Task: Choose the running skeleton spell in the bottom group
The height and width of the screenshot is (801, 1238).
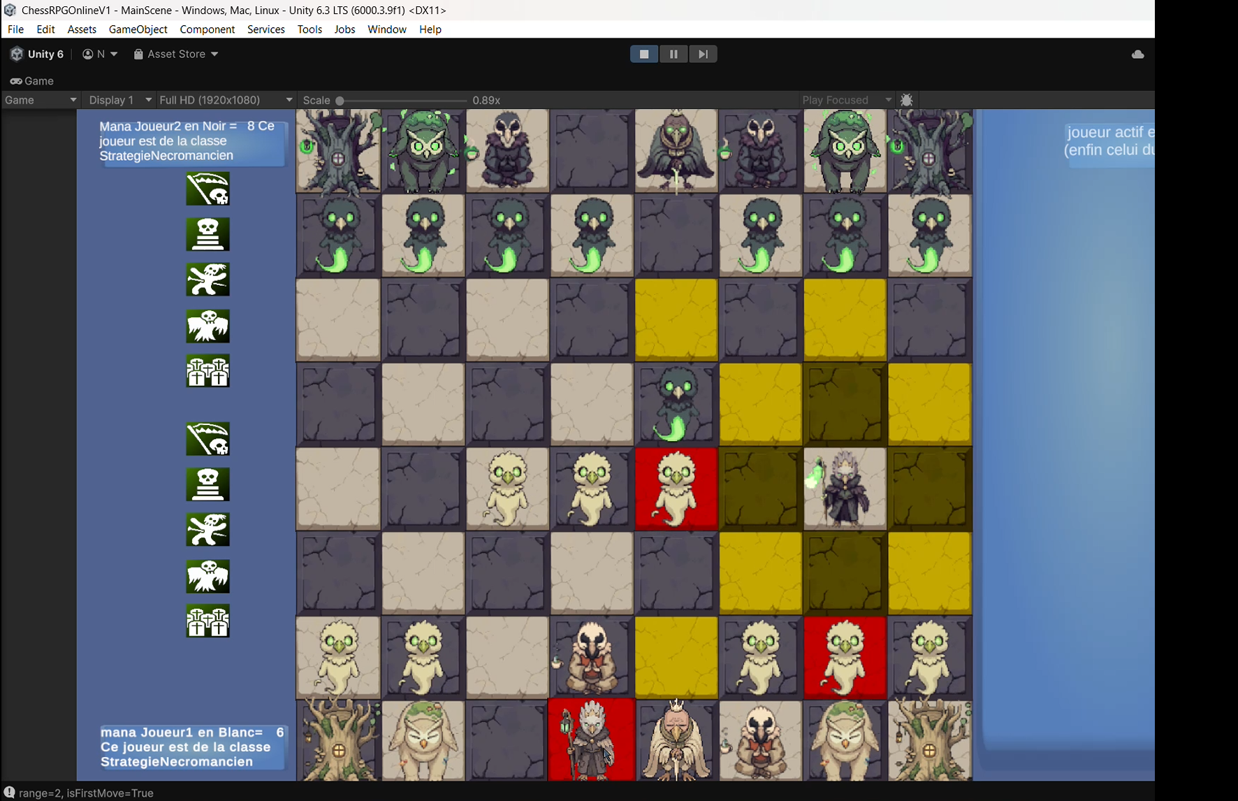Action: 207,530
